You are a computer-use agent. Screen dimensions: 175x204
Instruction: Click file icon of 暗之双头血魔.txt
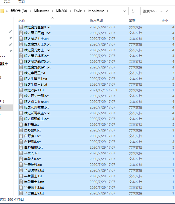tap(21, 101)
